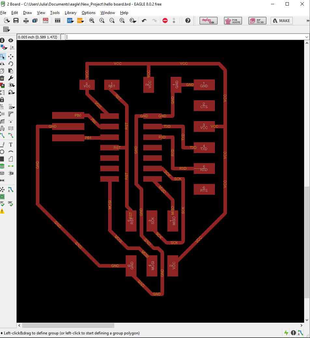Image resolution: width=310 pixels, height=338 pixels.
Task: Expand the toolbar overflow chevron
Action: pos(308,21)
